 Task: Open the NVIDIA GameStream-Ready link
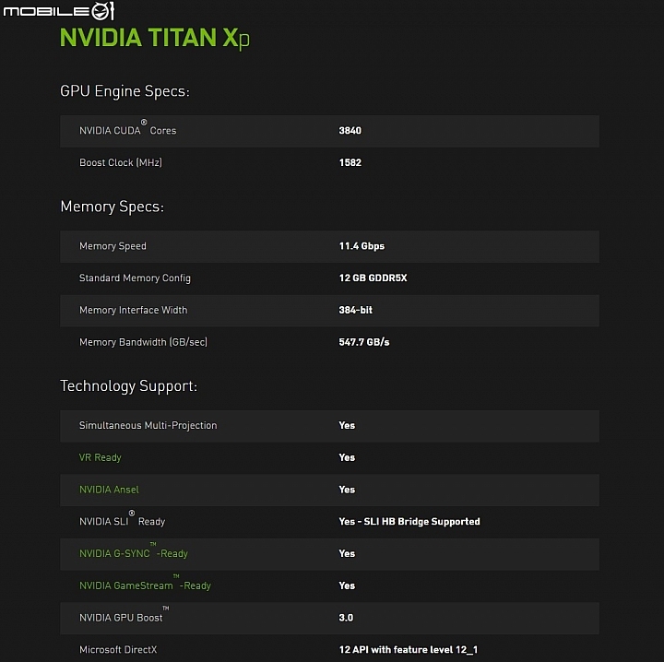click(x=145, y=585)
